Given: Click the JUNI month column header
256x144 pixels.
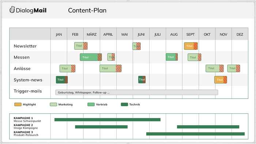Looking at the screenshot, I should tap(141, 34).
